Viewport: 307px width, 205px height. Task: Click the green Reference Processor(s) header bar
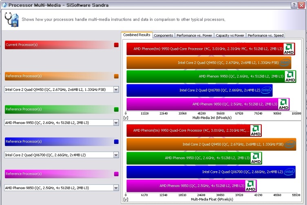pyautogui.click(x=62, y=109)
